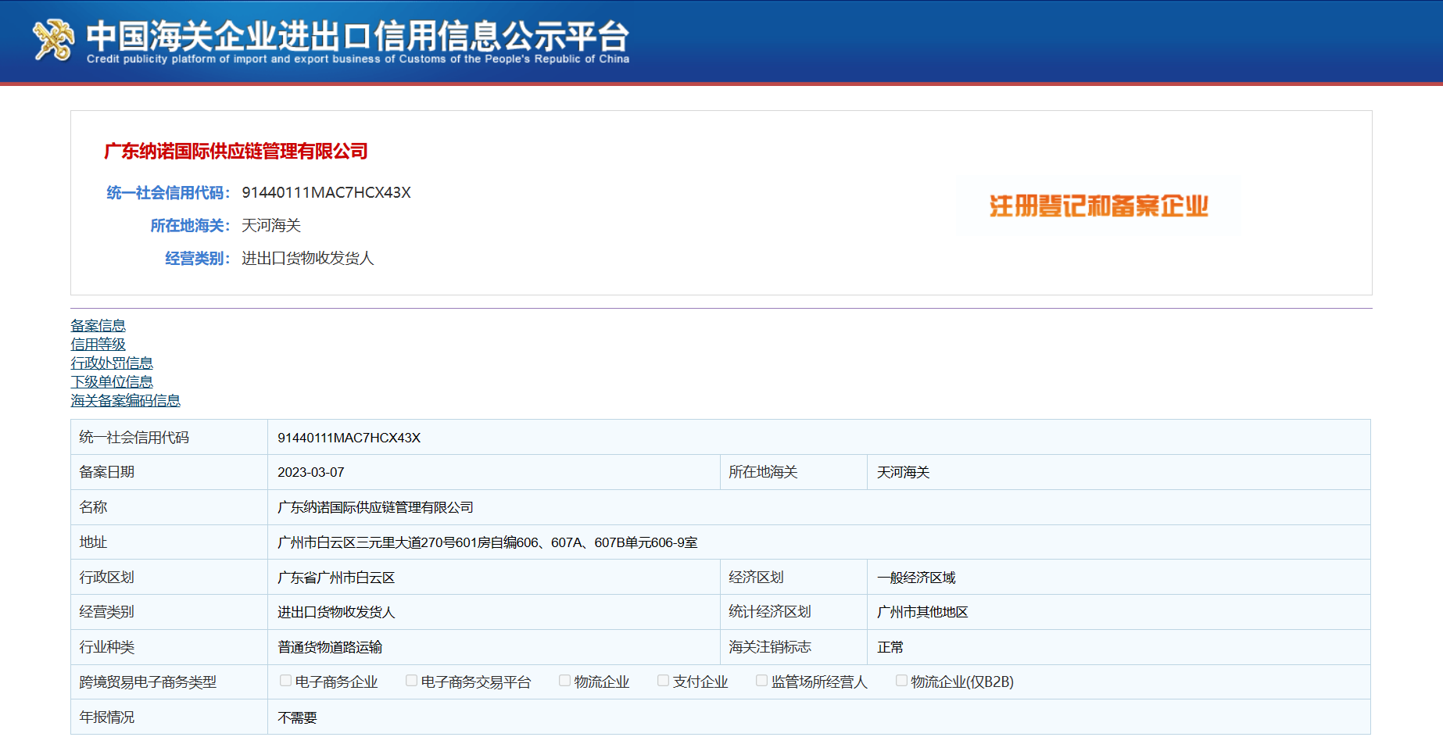Image resolution: width=1443 pixels, height=737 pixels.
Task: Click the orange 注册登记和备案企业 banner
Action: pos(1098,206)
